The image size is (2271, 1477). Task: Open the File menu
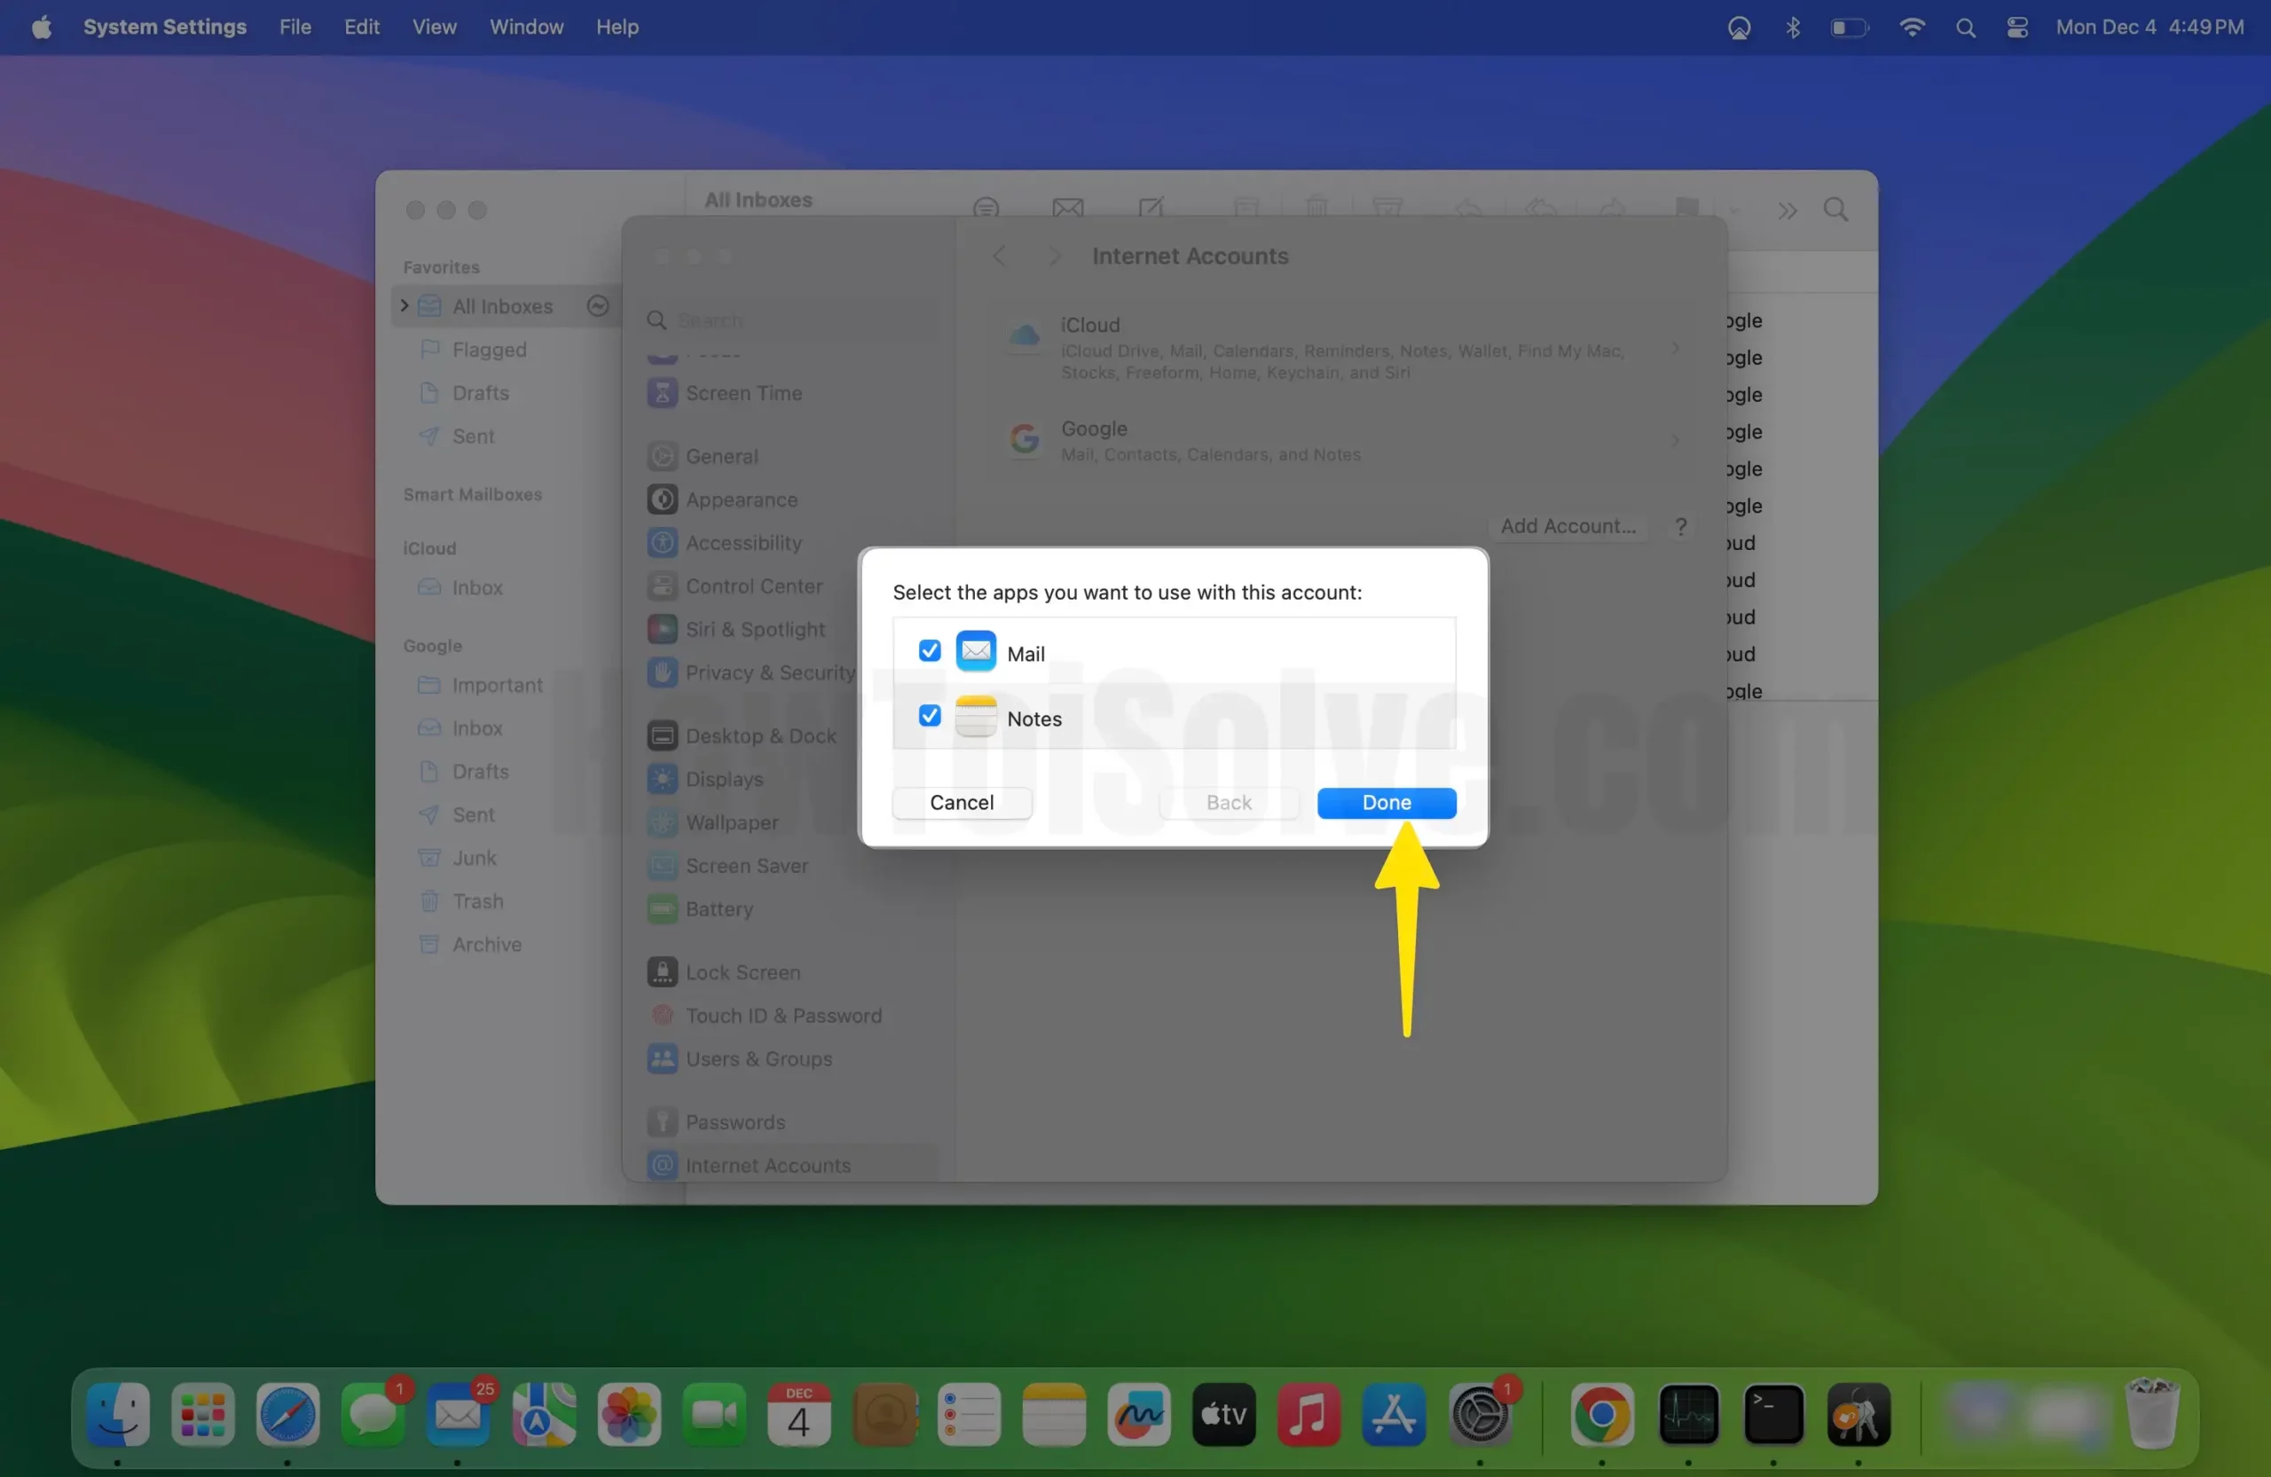coord(295,27)
